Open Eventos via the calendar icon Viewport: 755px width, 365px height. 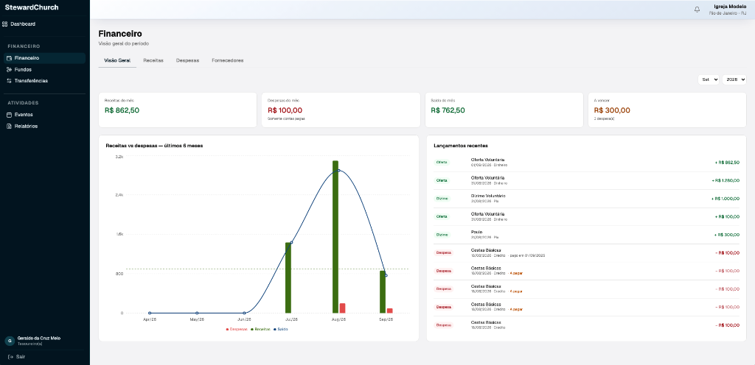click(x=9, y=115)
